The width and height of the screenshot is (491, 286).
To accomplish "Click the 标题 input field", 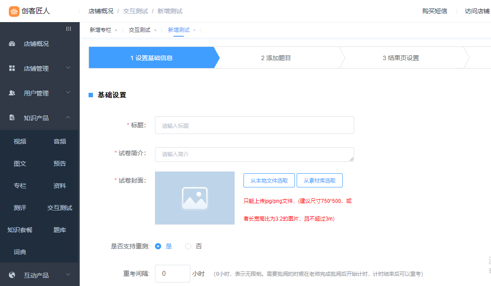I will (254, 126).
